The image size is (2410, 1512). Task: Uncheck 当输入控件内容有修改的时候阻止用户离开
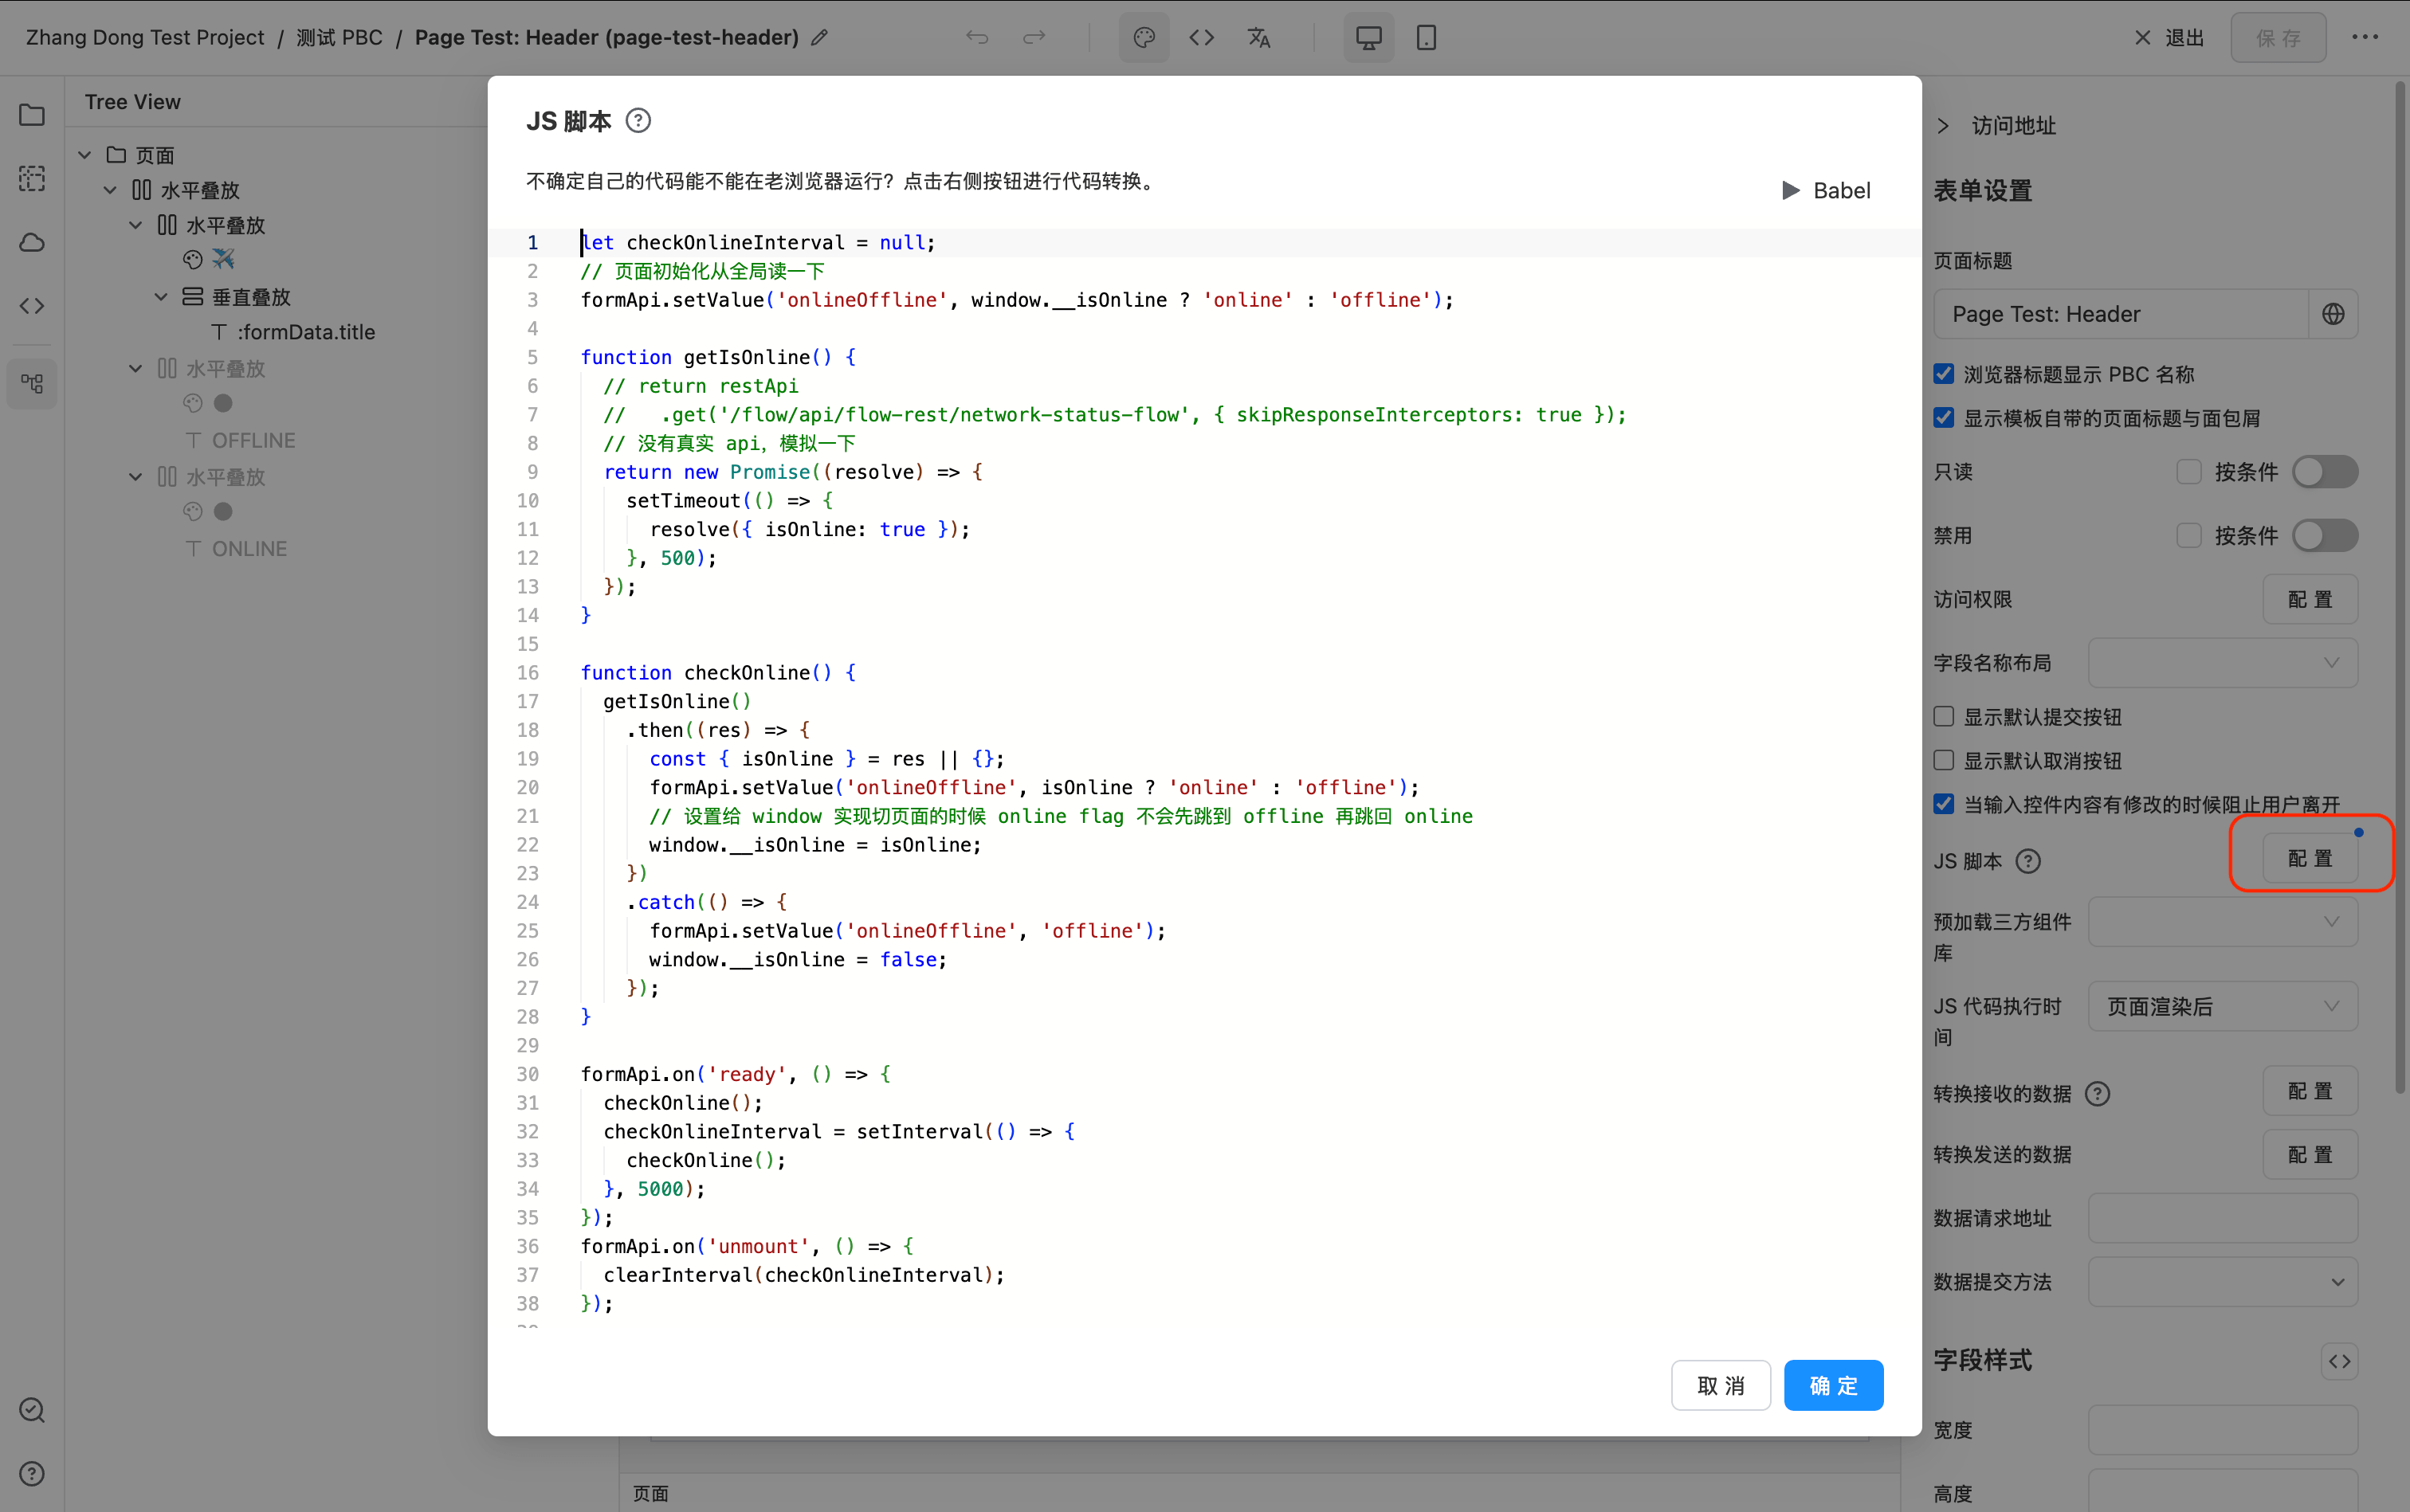coord(1944,804)
